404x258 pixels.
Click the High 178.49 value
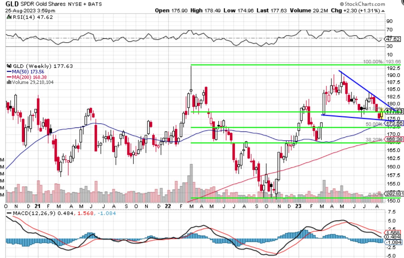[206, 11]
